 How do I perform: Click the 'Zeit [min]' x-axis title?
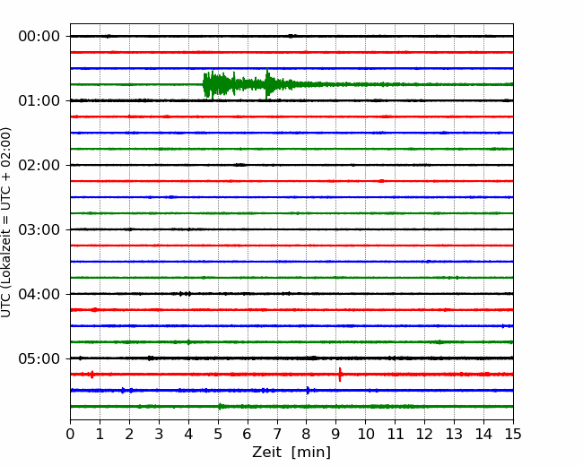click(291, 453)
